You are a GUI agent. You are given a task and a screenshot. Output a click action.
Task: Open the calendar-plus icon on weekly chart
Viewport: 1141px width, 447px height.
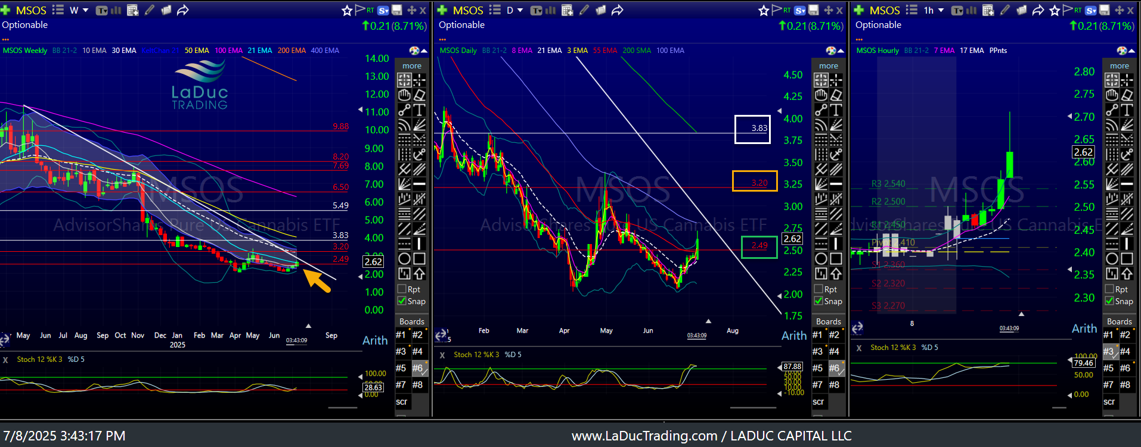[x=132, y=10]
